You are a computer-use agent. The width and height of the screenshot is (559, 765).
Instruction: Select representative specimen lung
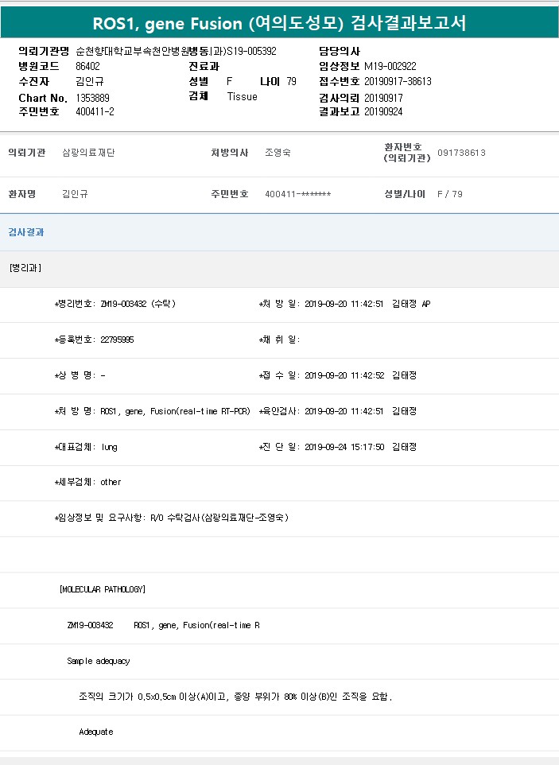(109, 447)
